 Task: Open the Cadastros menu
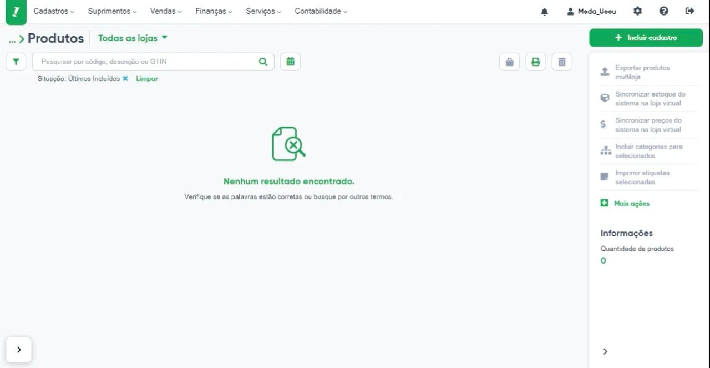coord(53,11)
